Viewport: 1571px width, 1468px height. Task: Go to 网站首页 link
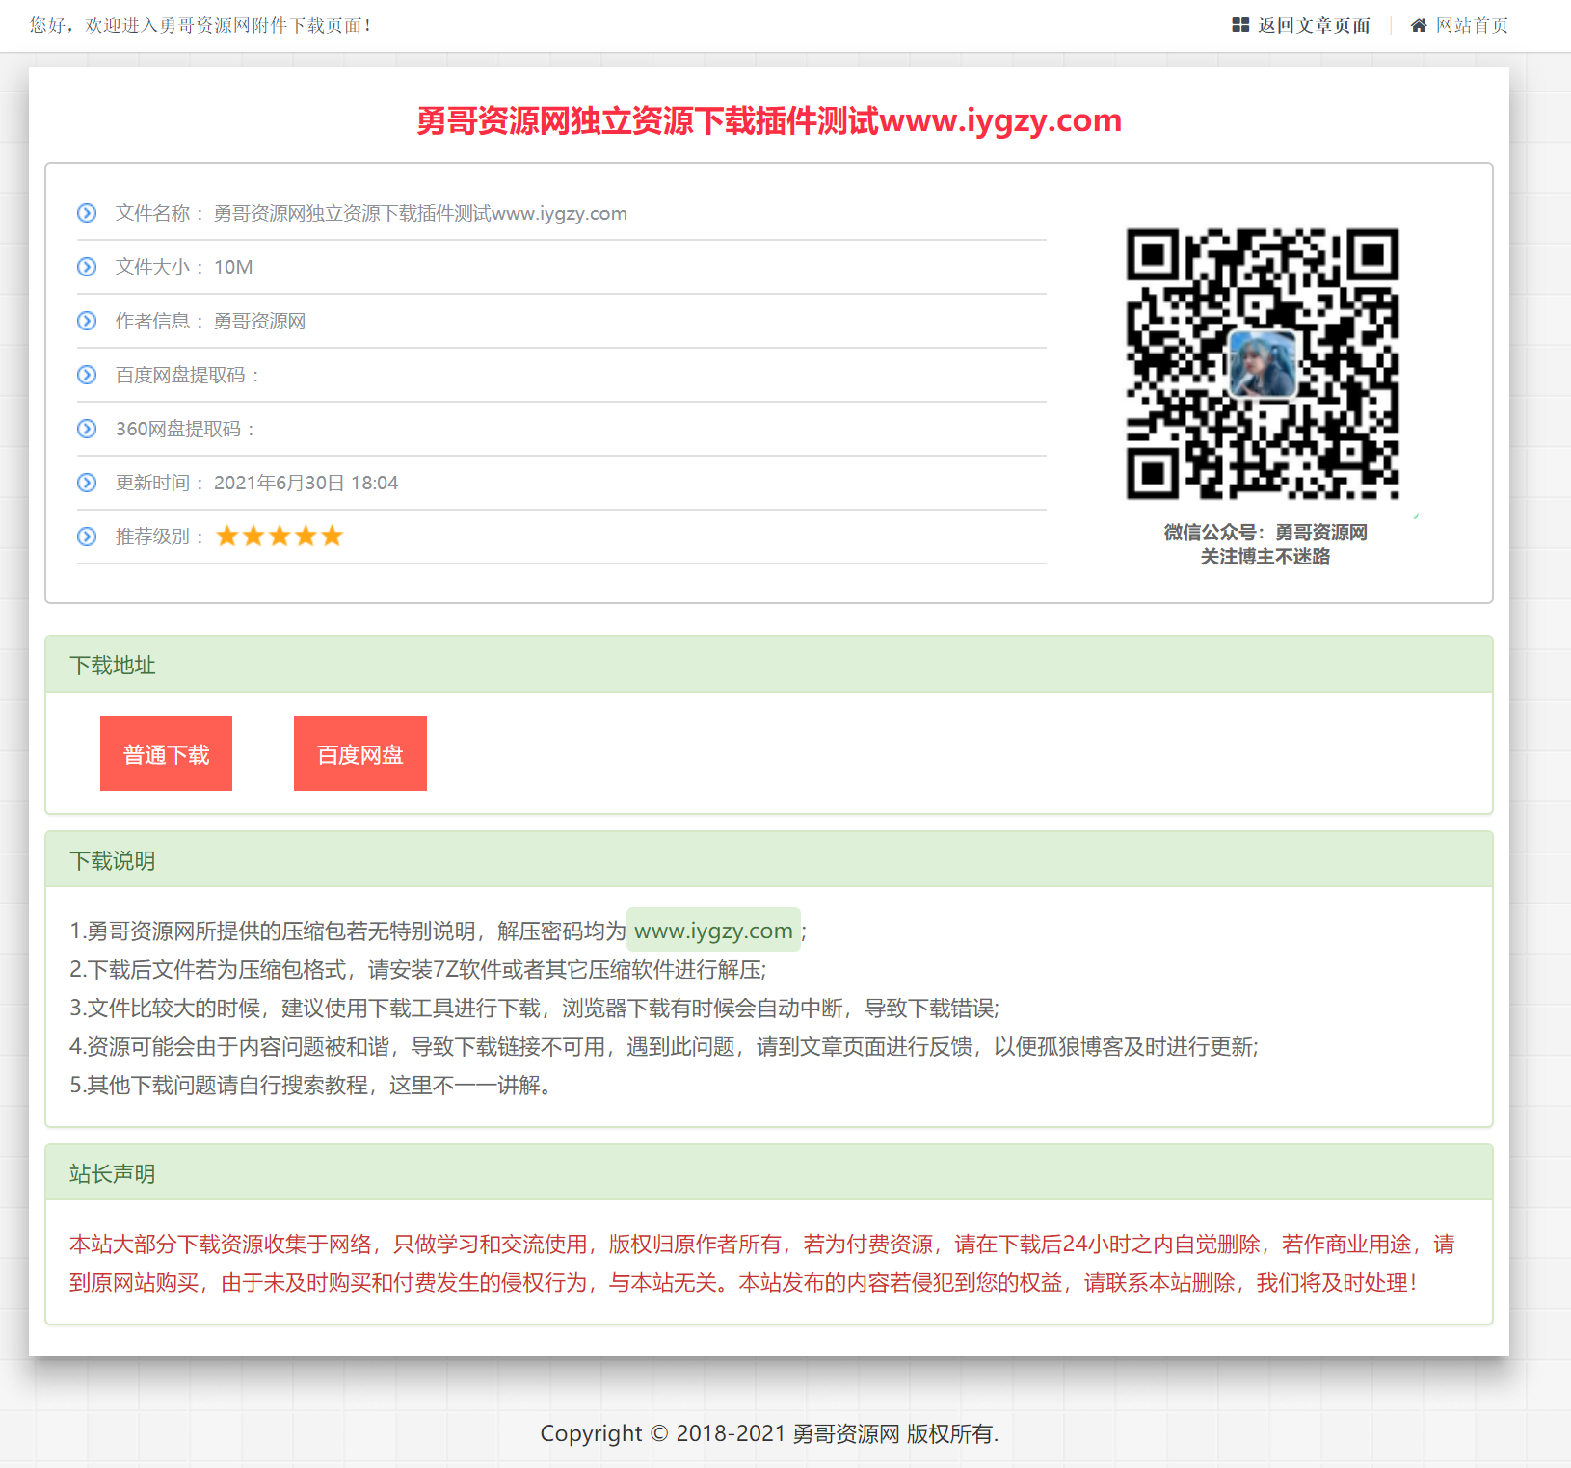(1472, 25)
